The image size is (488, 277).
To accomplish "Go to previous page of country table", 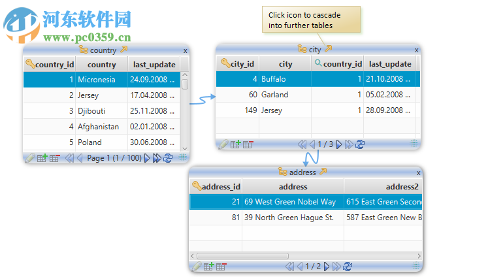I will (80, 158).
